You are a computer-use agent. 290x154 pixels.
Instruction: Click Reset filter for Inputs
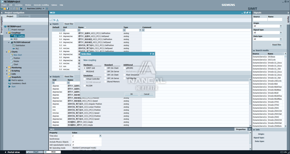click(69, 24)
